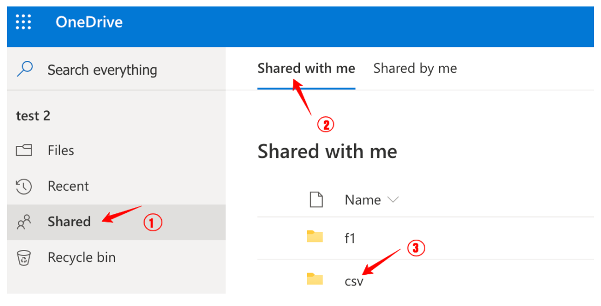This screenshot has height=306, width=601.
Task: Click the Recent clock icon
Action: coord(24,186)
